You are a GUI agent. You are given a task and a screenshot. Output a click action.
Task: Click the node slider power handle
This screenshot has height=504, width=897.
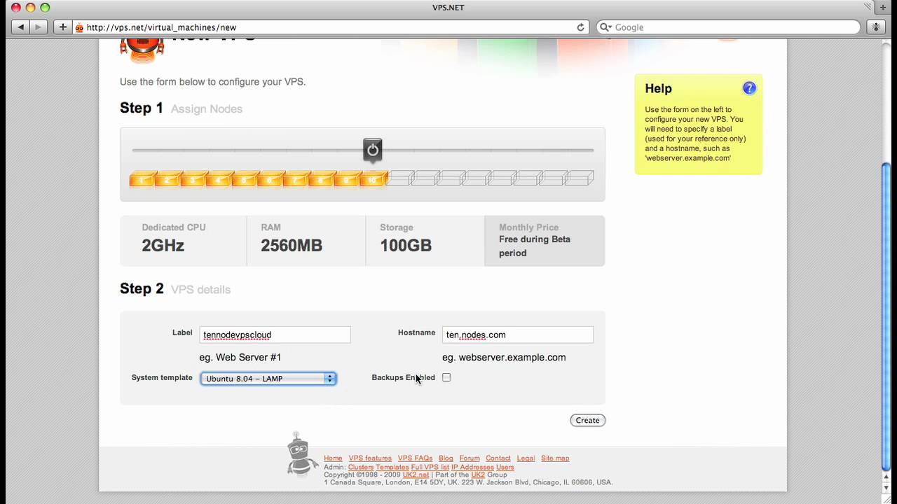pyautogui.click(x=373, y=150)
